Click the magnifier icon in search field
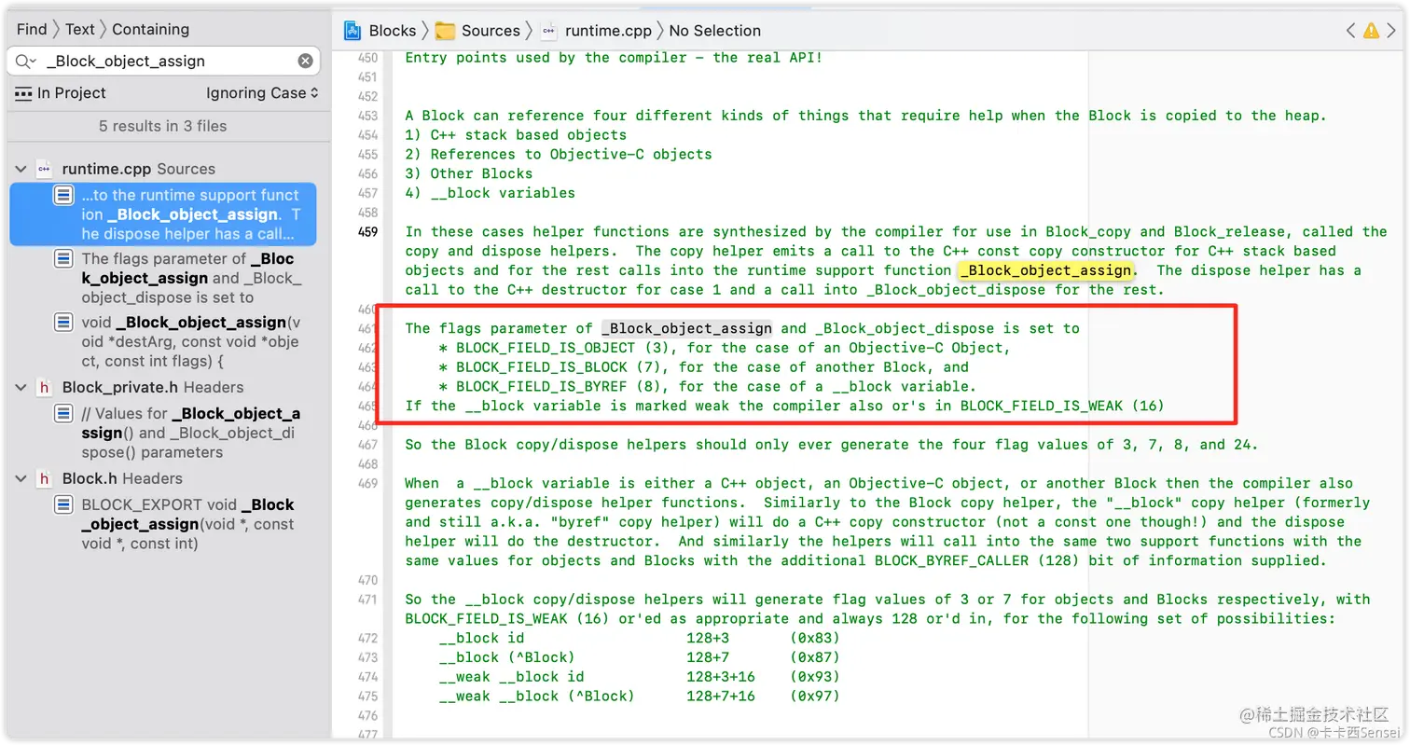The image size is (1410, 745). [x=24, y=62]
